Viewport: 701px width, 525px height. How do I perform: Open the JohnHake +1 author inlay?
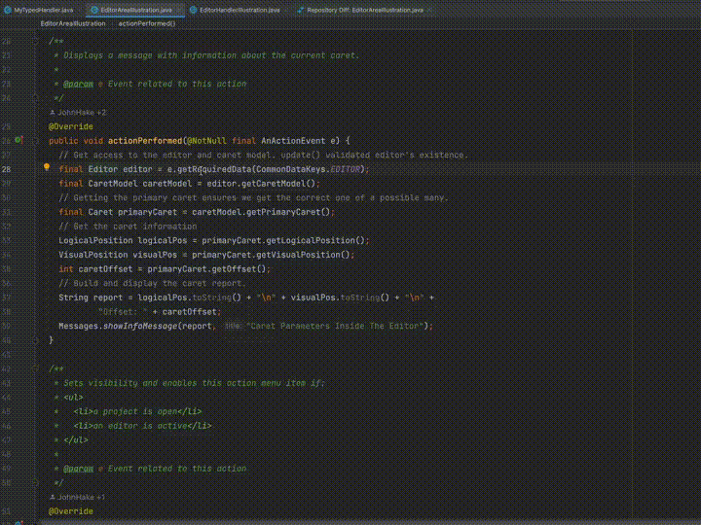[77, 497]
